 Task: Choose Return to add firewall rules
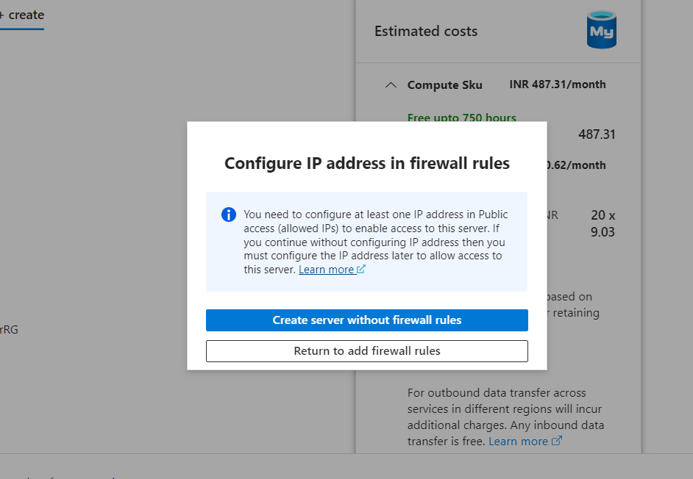(367, 351)
